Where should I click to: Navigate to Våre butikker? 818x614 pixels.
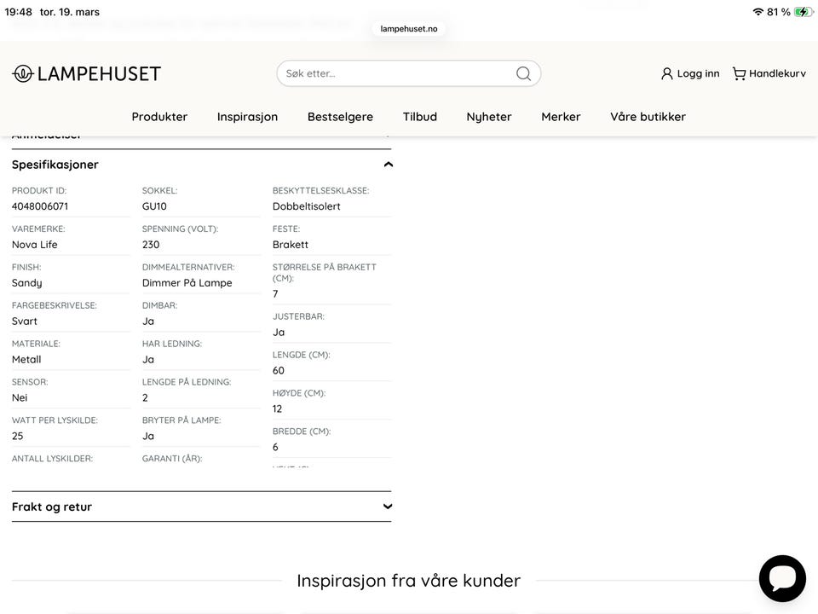pyautogui.click(x=648, y=117)
